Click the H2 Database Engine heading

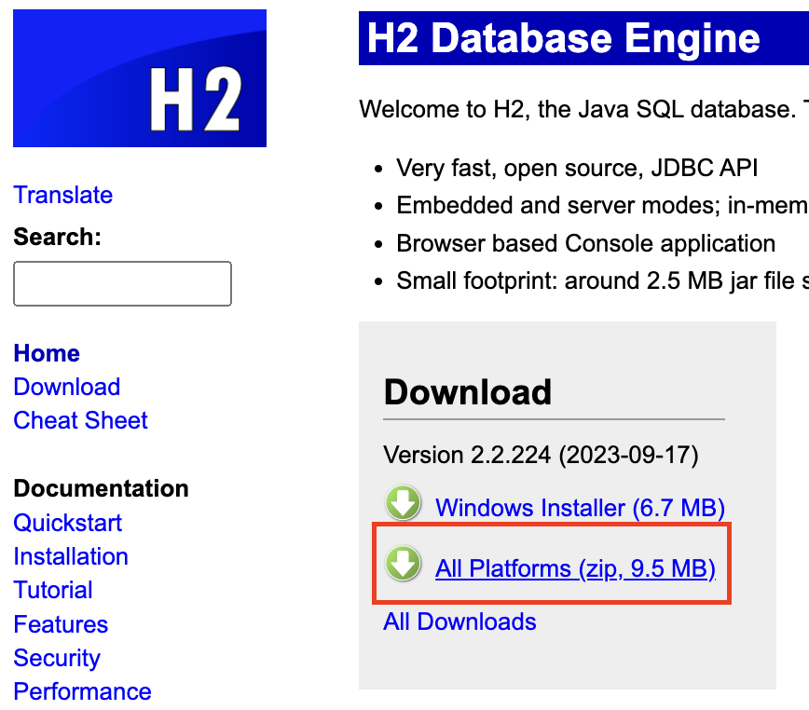coord(563,38)
